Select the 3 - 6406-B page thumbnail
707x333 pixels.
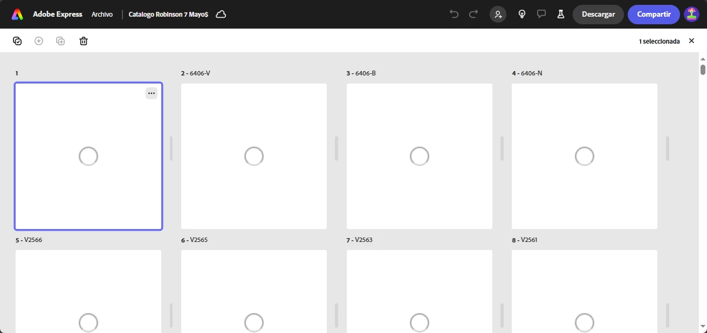[x=420, y=156]
